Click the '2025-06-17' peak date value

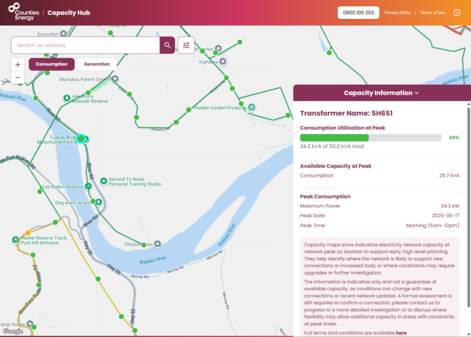(x=445, y=215)
